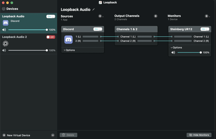Click Steinberg Channel 2 (R) input connector
Viewport: 216px width, 139px height.
172,41
